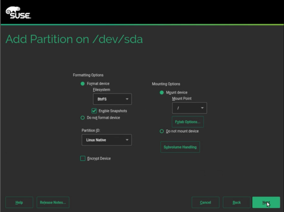Open Fstab Options dialog
The width and height of the screenshot is (284, 212).
(x=188, y=122)
